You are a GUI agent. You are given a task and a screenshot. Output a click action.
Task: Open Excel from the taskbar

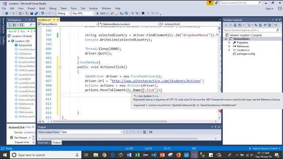tap(138, 155)
